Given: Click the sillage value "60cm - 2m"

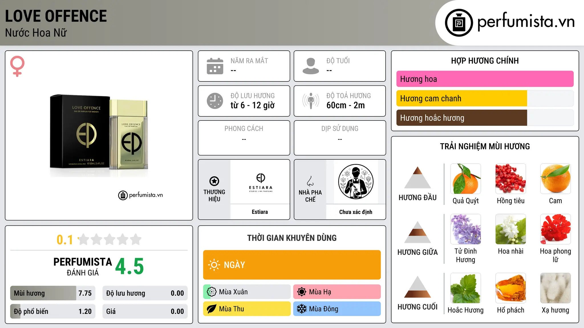Looking at the screenshot, I should point(346,105).
